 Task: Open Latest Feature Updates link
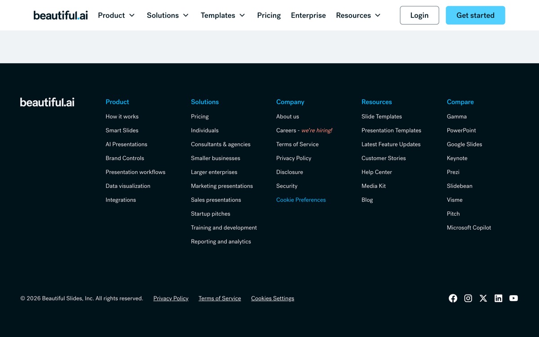coord(391,144)
